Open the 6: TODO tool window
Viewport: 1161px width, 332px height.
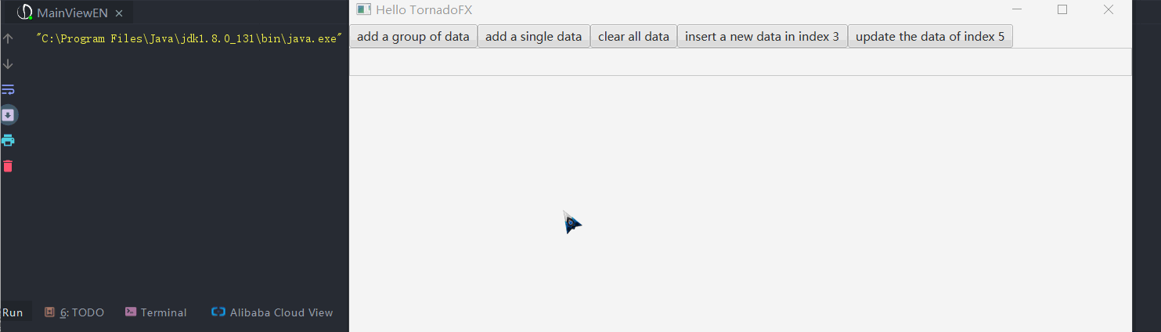click(x=74, y=312)
